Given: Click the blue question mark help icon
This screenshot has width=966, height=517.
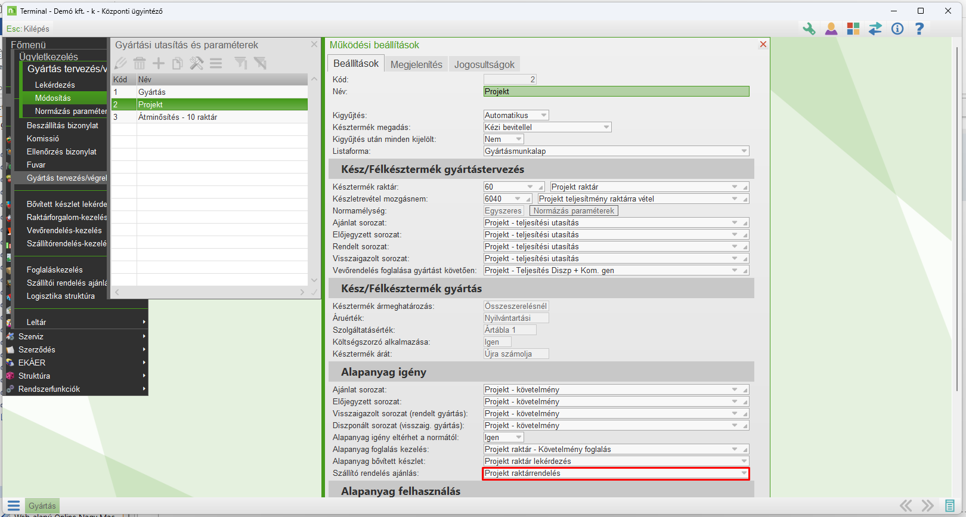Looking at the screenshot, I should (x=919, y=29).
